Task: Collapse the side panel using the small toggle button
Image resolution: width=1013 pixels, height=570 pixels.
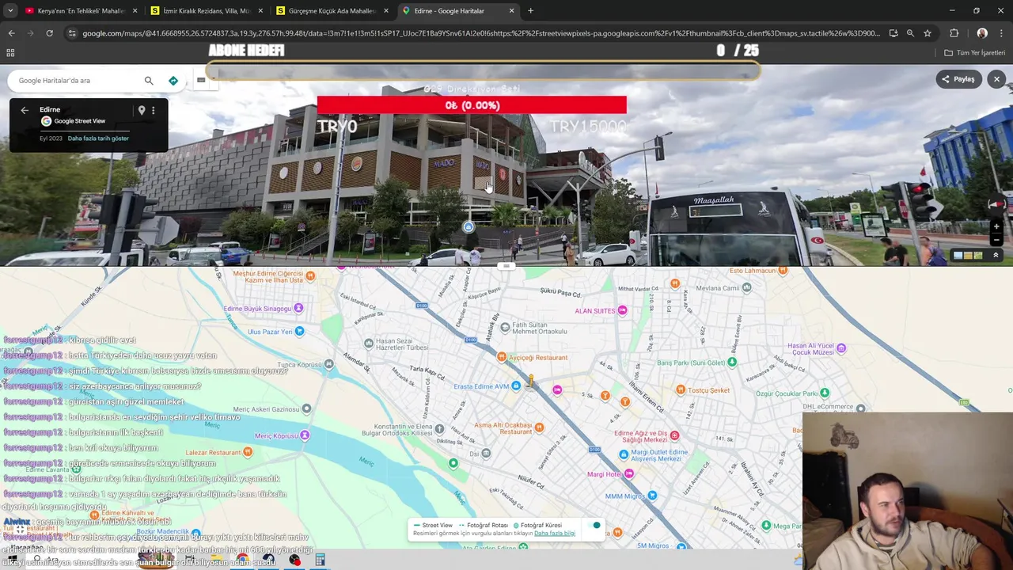Action: (x=201, y=80)
